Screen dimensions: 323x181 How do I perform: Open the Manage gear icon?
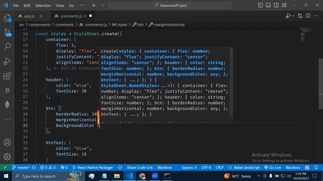click(x=7, y=156)
